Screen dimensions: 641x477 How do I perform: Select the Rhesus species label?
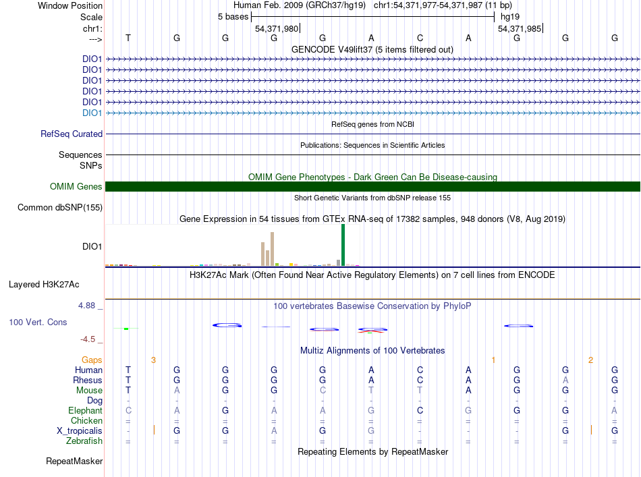(88, 380)
